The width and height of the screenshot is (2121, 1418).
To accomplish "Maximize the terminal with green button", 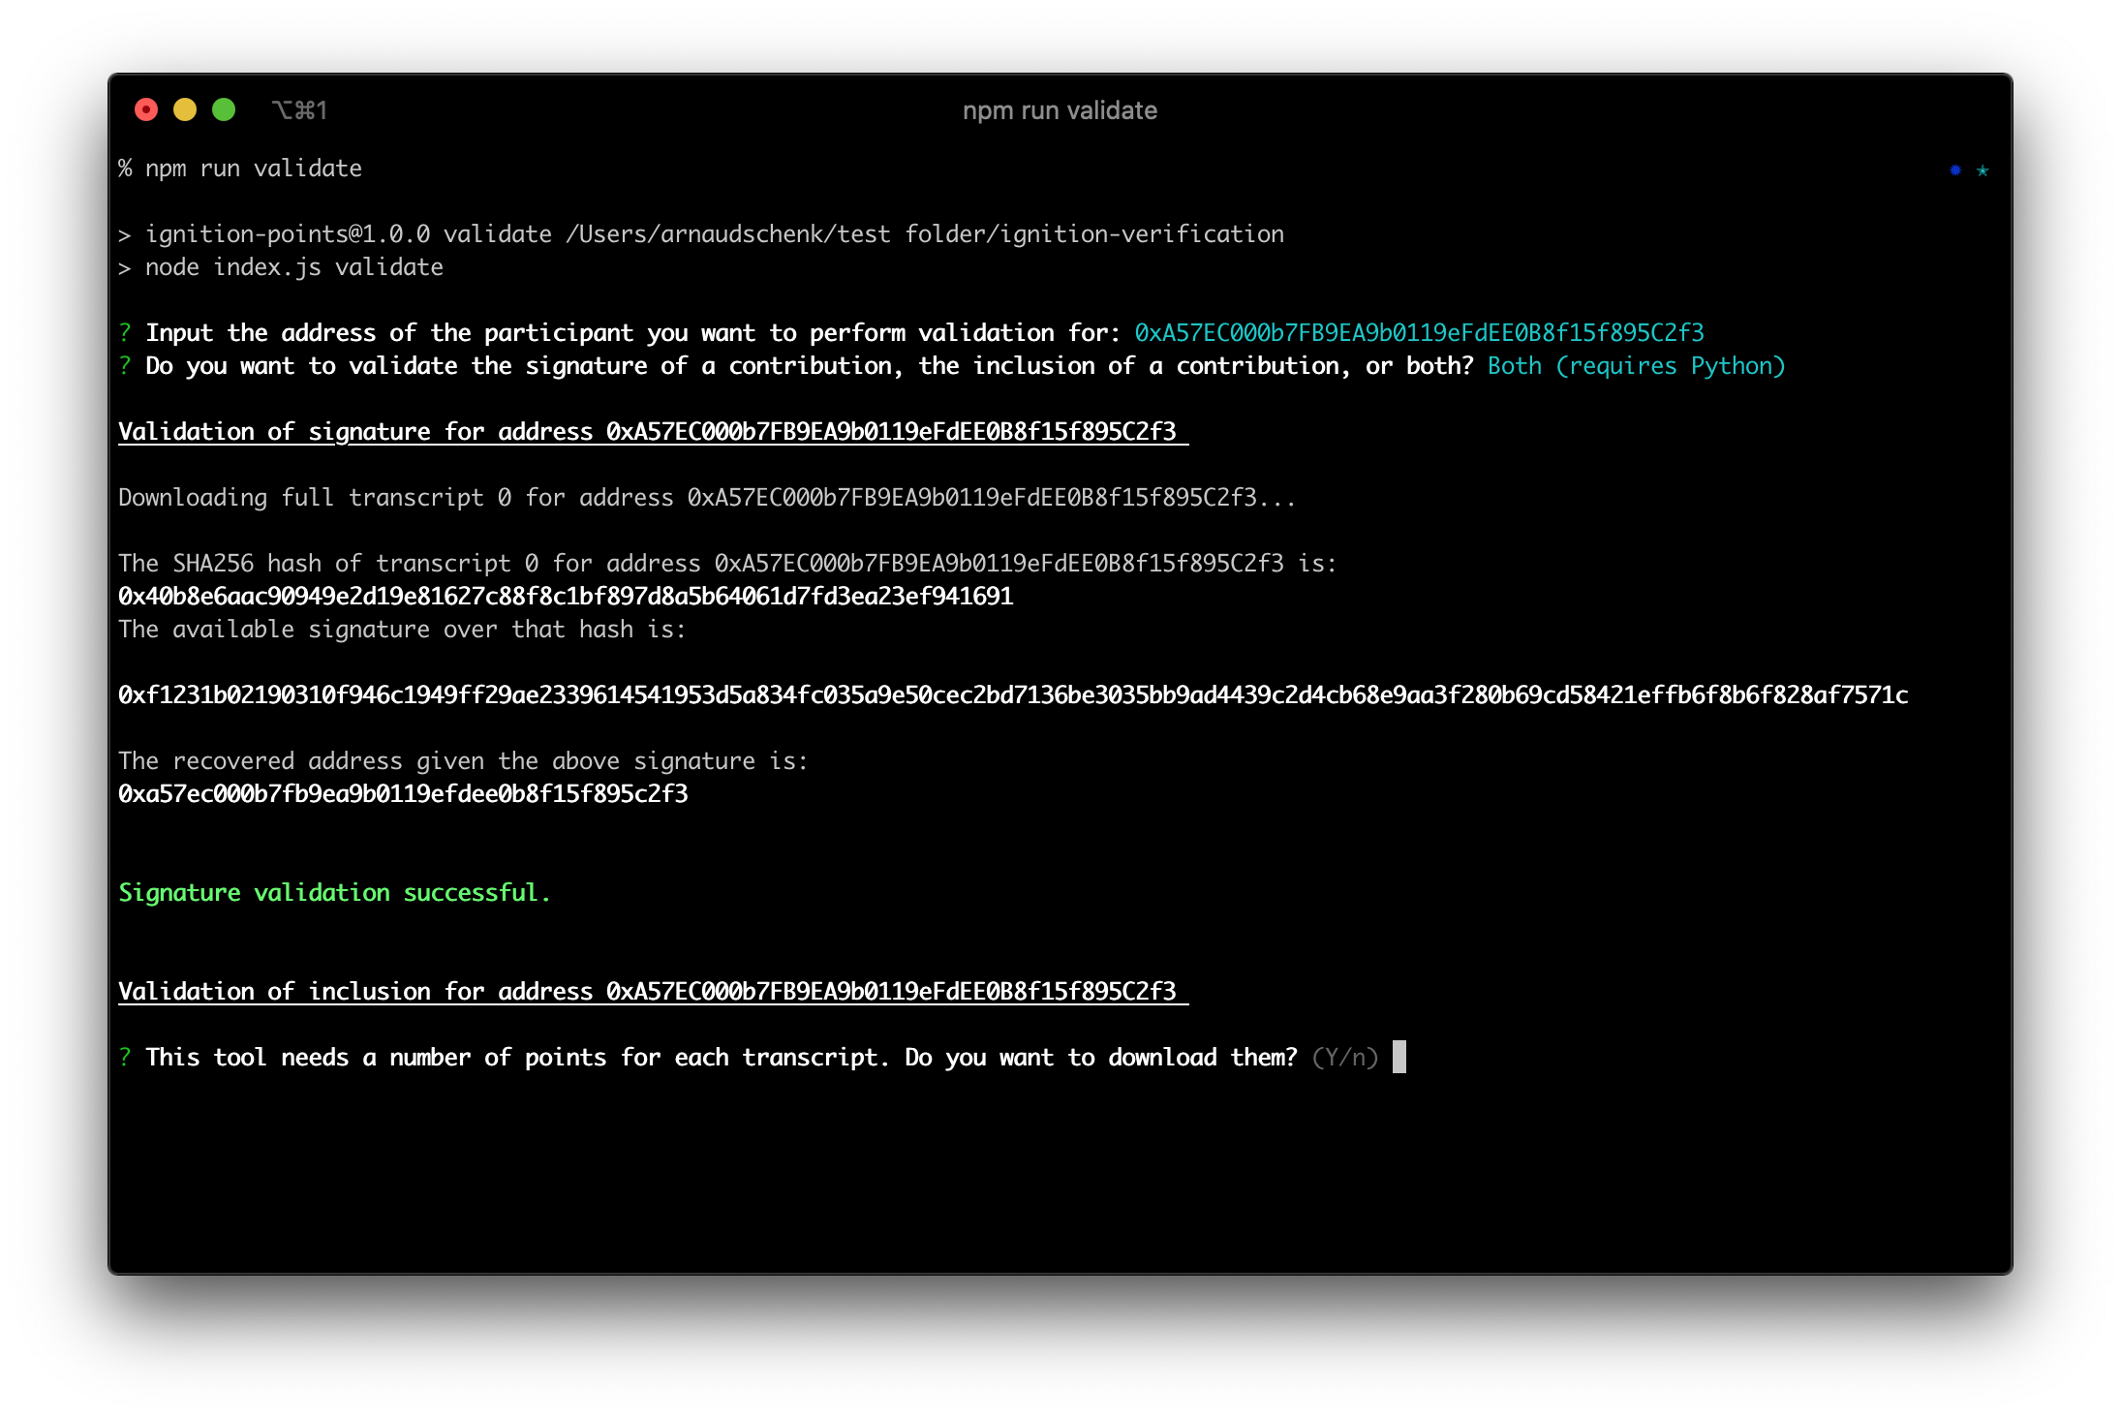I will coord(224,110).
